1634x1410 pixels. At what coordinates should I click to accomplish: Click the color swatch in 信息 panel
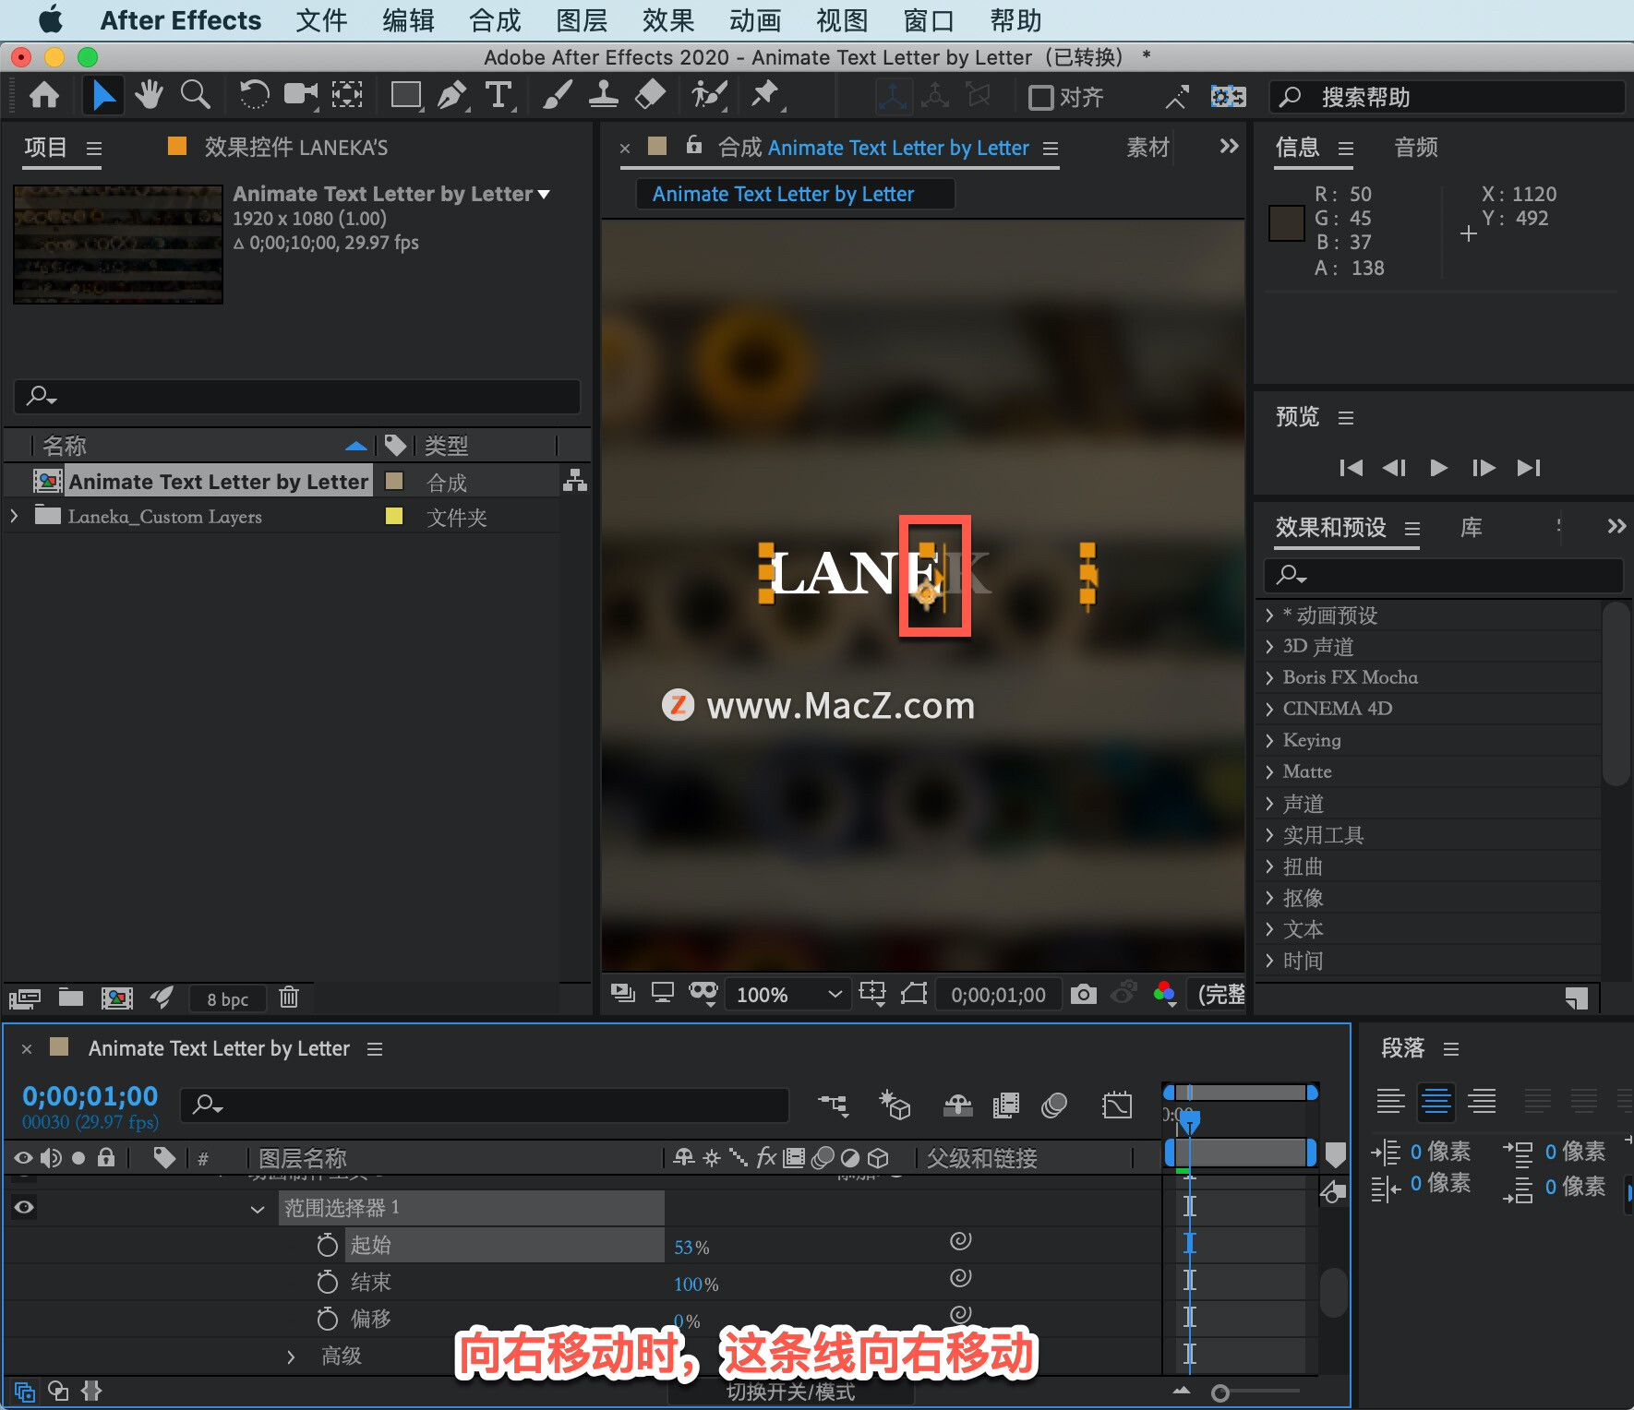click(x=1286, y=223)
